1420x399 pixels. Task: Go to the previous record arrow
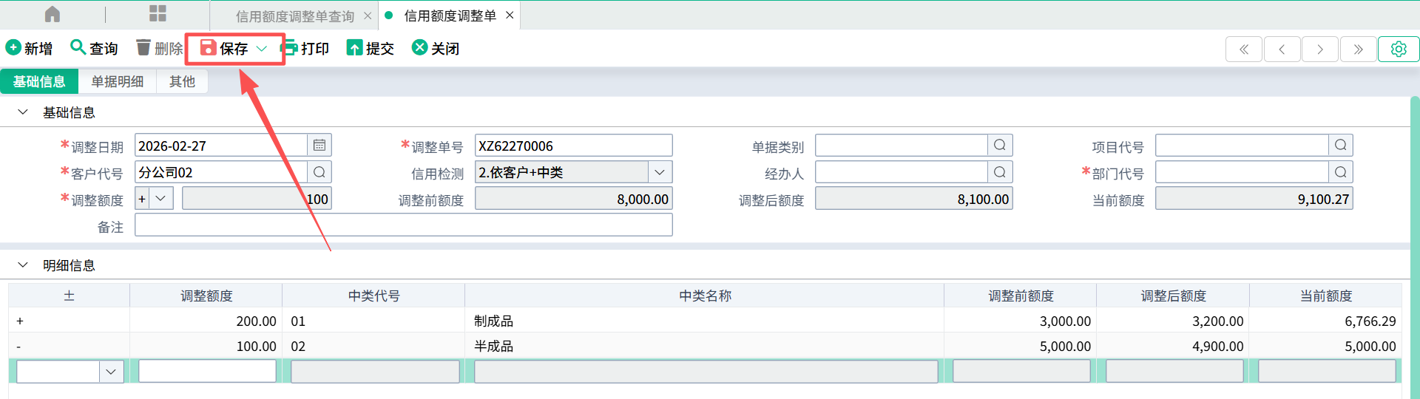[x=1282, y=49]
